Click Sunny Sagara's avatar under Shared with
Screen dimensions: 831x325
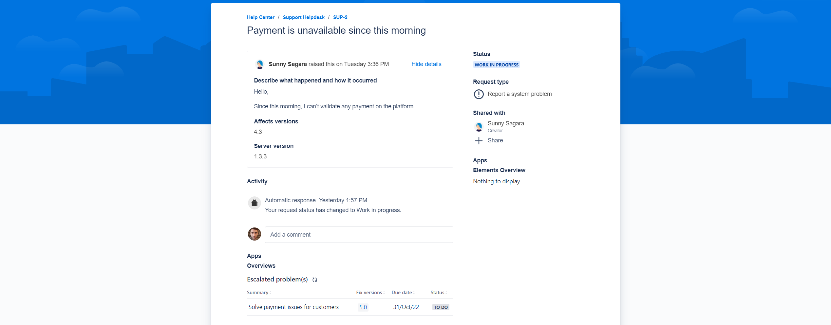479,127
